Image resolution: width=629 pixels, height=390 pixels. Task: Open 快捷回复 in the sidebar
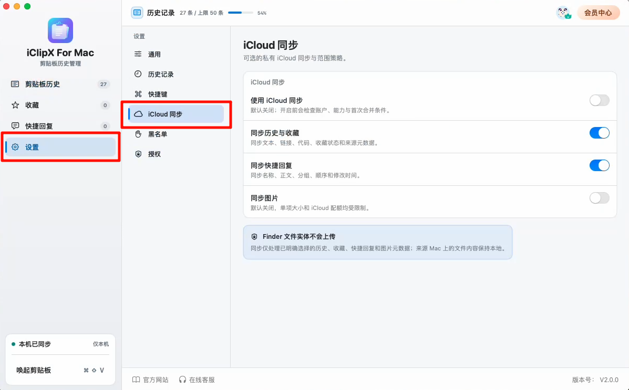tap(60, 126)
